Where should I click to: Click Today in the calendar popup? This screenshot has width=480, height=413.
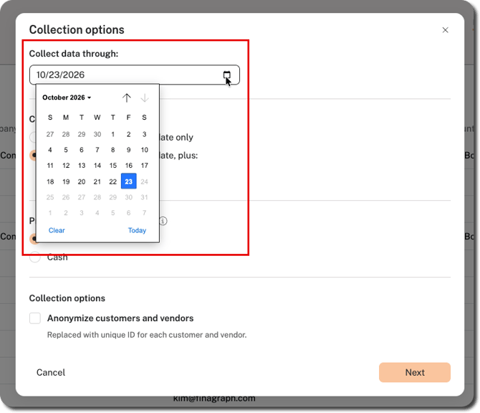point(137,230)
